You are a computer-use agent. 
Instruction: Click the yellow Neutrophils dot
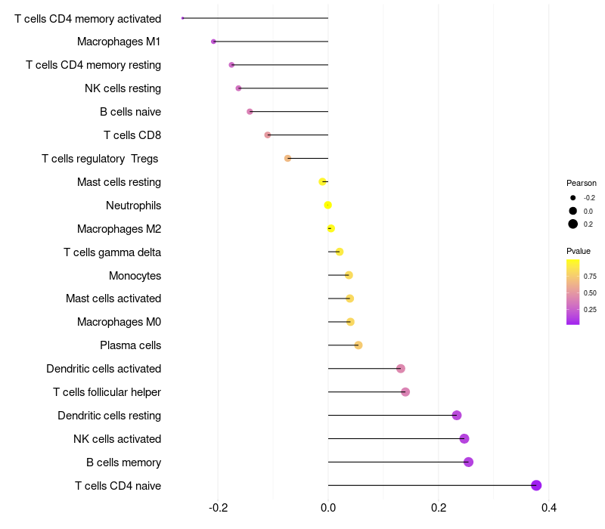coord(328,205)
